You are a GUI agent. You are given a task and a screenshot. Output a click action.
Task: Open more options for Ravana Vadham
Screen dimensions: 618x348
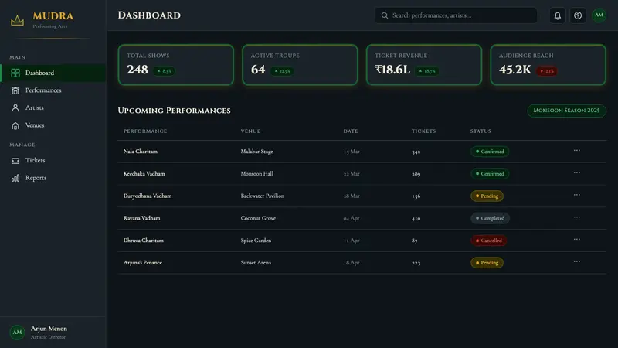tap(576, 217)
